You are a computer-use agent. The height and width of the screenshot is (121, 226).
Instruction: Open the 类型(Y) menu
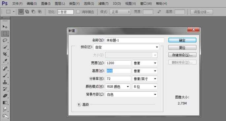click(x=74, y=3)
